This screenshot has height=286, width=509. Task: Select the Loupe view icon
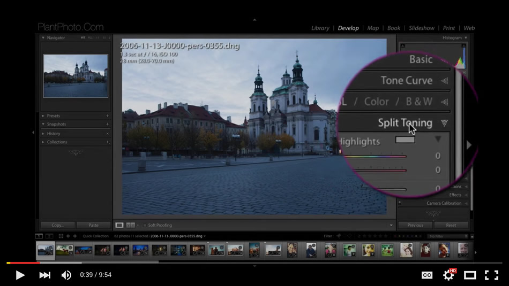pyautogui.click(x=119, y=225)
